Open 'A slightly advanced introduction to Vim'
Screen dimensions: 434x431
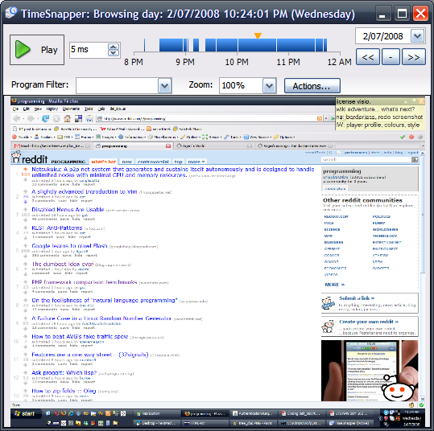[85, 191]
